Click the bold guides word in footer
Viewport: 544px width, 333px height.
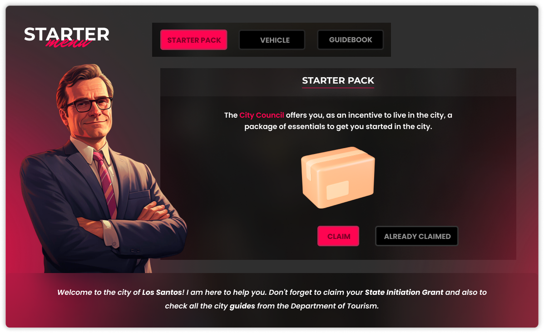[242, 306]
